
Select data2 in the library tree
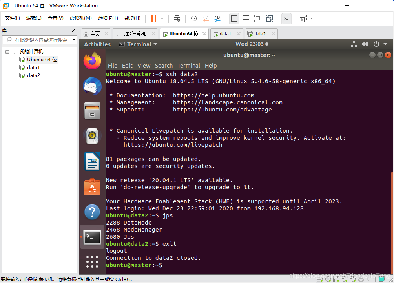pos(33,75)
